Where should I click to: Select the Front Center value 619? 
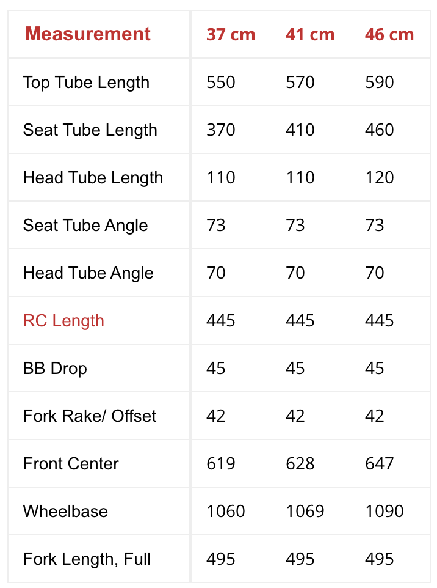click(x=221, y=464)
